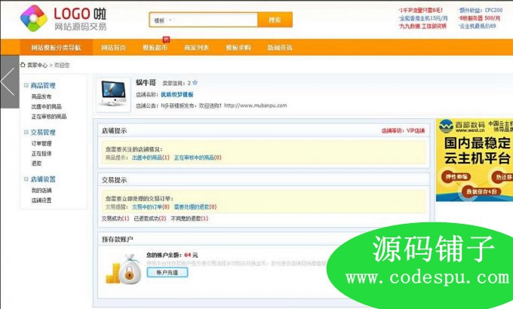The width and height of the screenshot is (513, 309).
Task: Click the 交易中的订单(0) link
Action: pos(151,207)
